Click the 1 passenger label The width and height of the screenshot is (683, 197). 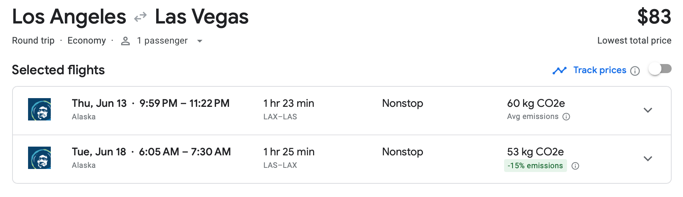pos(162,41)
